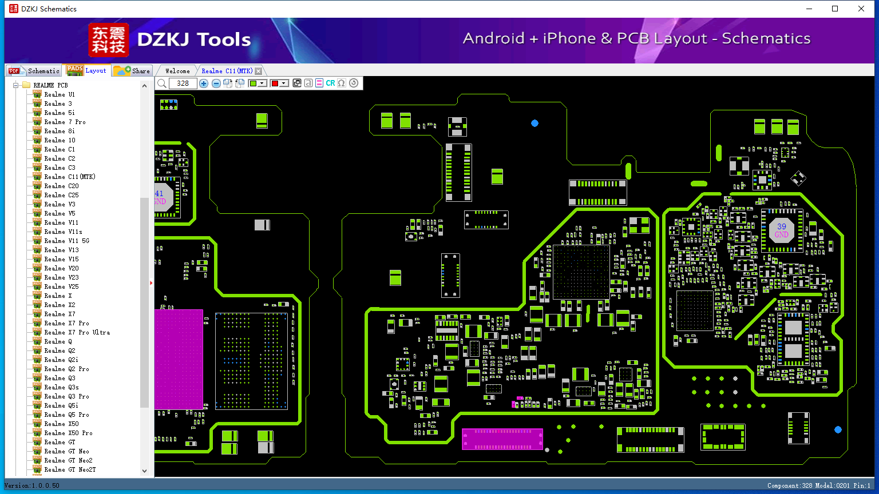Select the REALME PCB folder
This screenshot has width=879, height=494.
[50, 85]
